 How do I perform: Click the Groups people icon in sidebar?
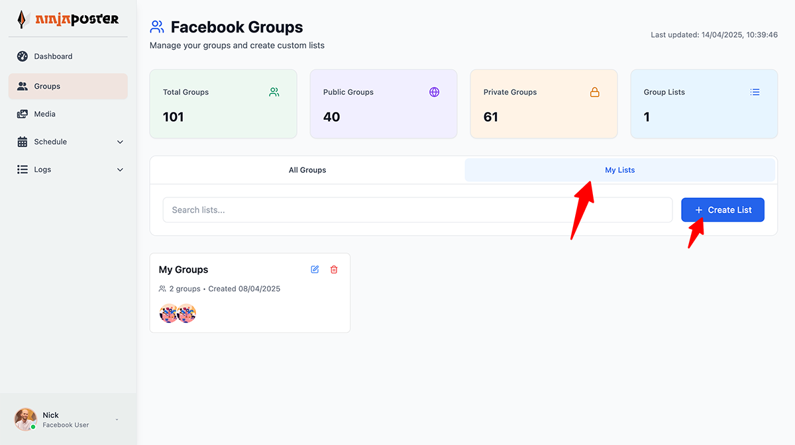point(23,86)
